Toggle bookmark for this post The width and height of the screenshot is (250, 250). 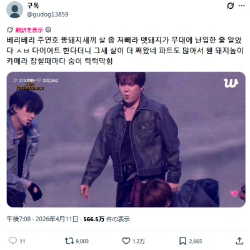coord(182,241)
